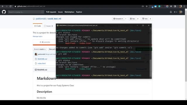
Task: Open Pull requests in GitHub header
Action: 51,12
